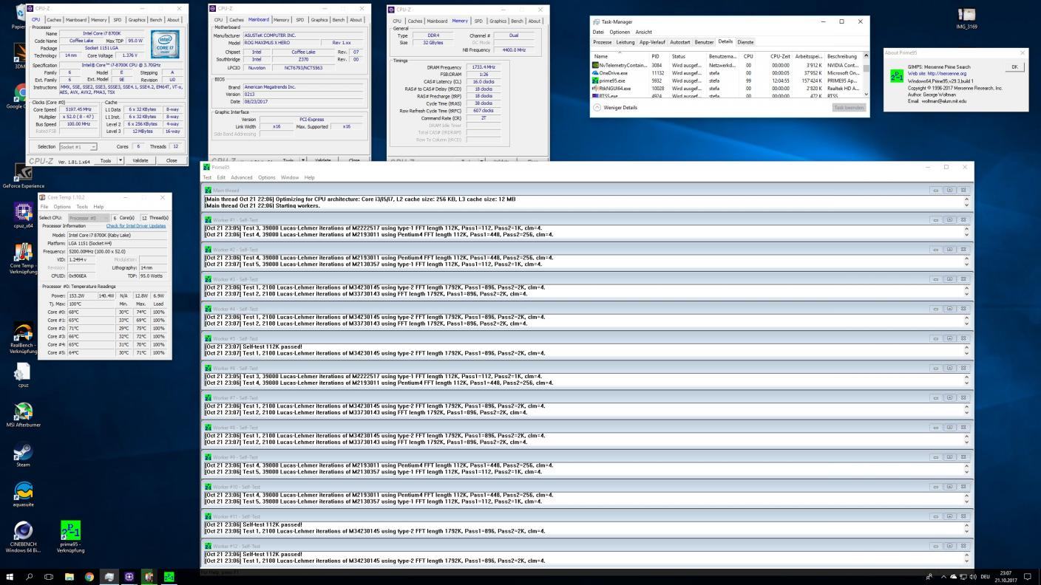
Task: Click DEU language indicator in the taskbar
Action: 985,576
